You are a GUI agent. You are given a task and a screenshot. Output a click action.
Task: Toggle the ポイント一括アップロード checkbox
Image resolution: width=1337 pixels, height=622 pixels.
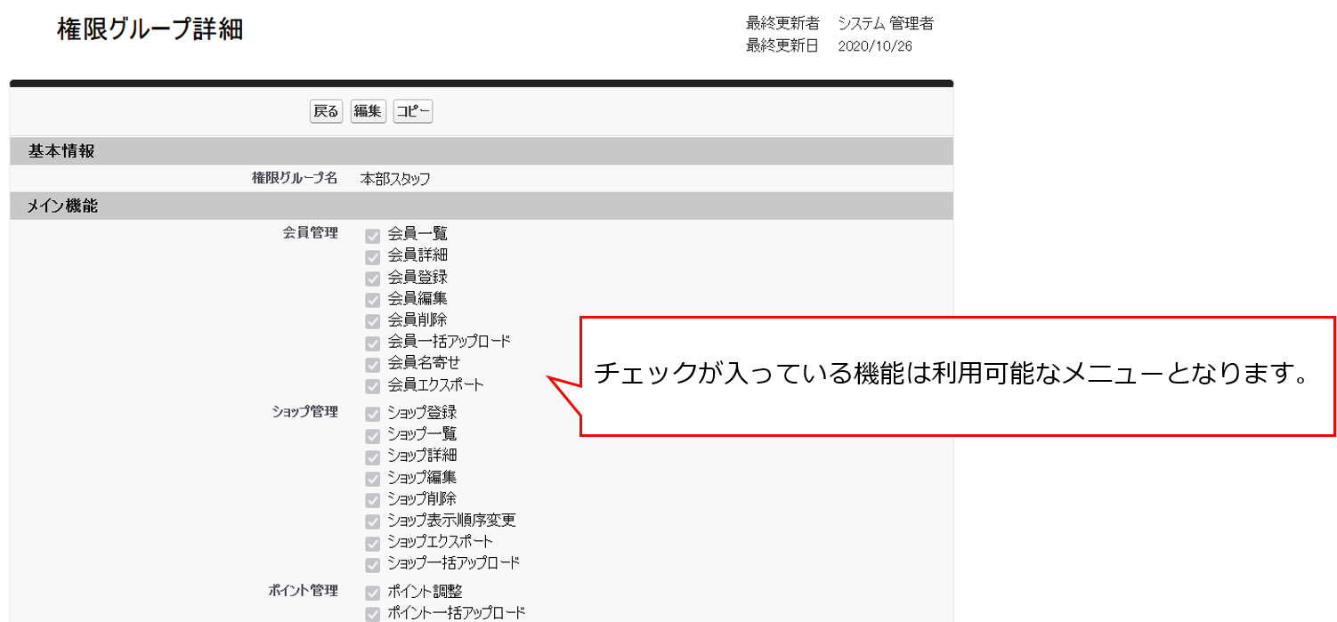(373, 612)
